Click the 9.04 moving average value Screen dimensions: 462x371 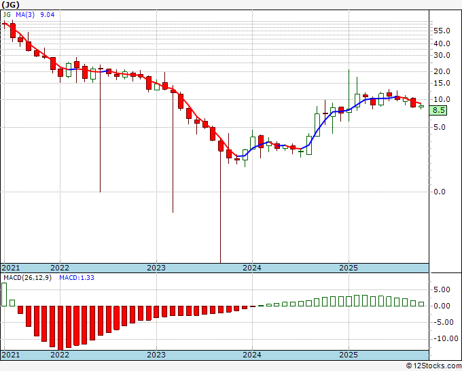tap(48, 15)
